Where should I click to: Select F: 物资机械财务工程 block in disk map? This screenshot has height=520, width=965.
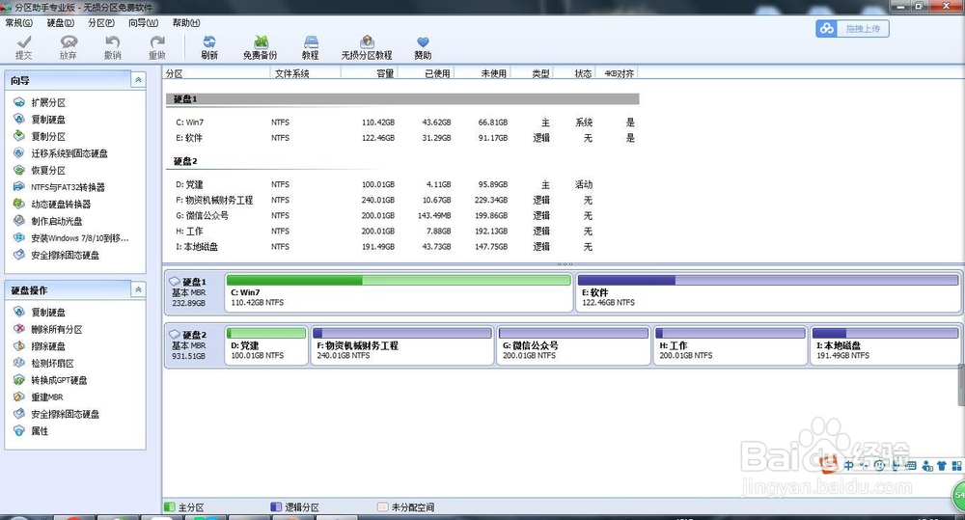[402, 345]
